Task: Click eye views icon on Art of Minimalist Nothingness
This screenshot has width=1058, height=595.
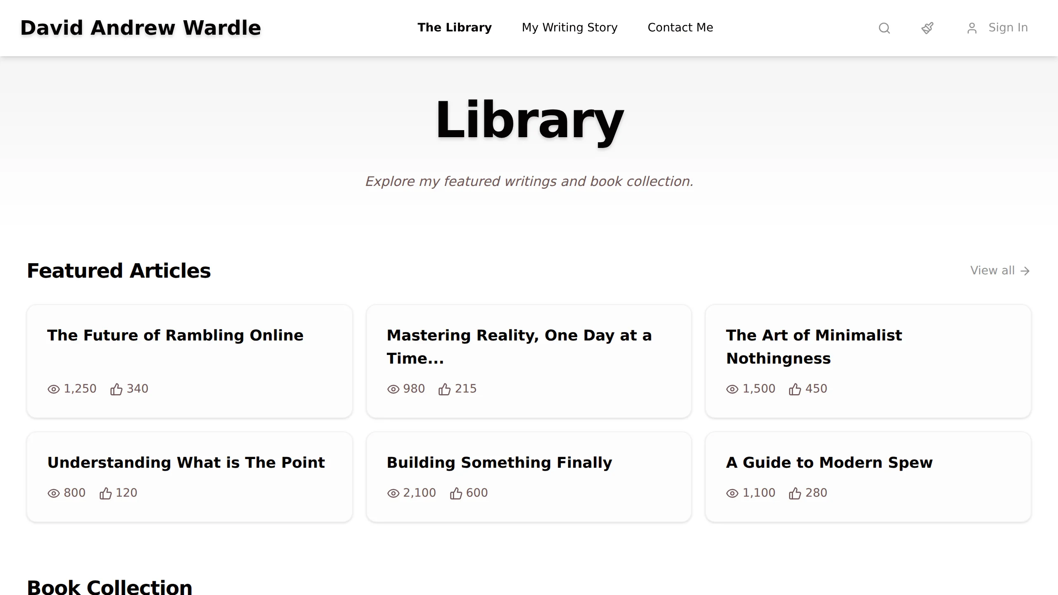Action: (732, 389)
